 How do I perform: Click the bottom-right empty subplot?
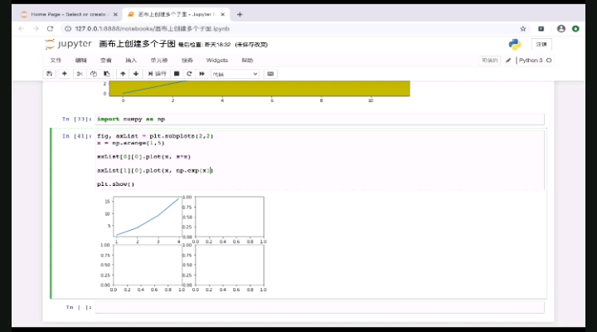[x=229, y=265]
